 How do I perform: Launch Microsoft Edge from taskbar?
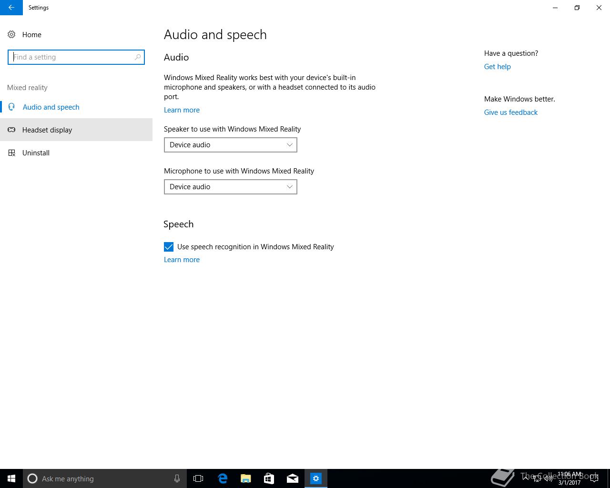coord(223,478)
